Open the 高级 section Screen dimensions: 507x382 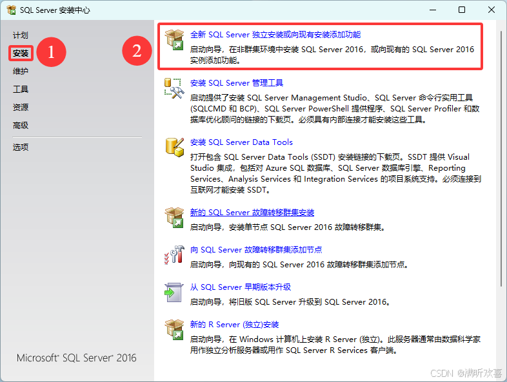(21, 125)
